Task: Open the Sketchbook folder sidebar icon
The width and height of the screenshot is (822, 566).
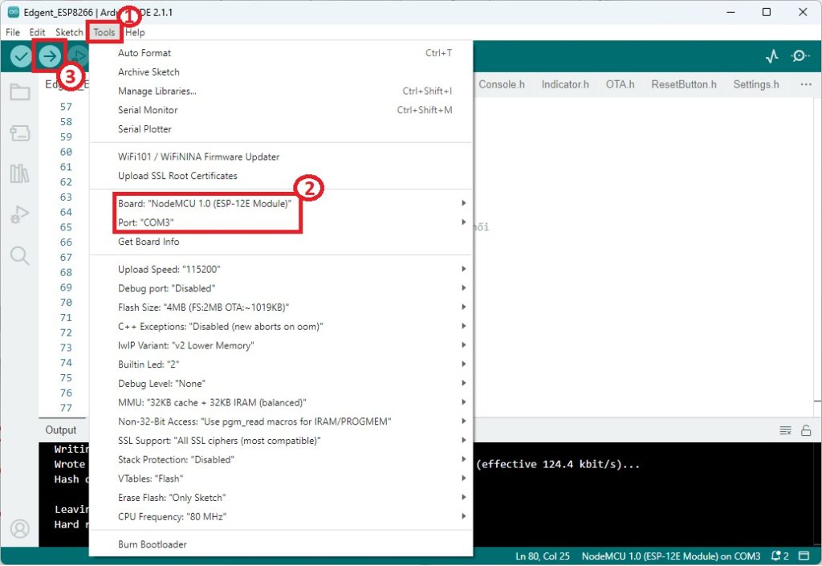Action: [20, 92]
